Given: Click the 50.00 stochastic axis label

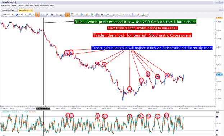Looking at the screenshot, I should tap(219, 123).
